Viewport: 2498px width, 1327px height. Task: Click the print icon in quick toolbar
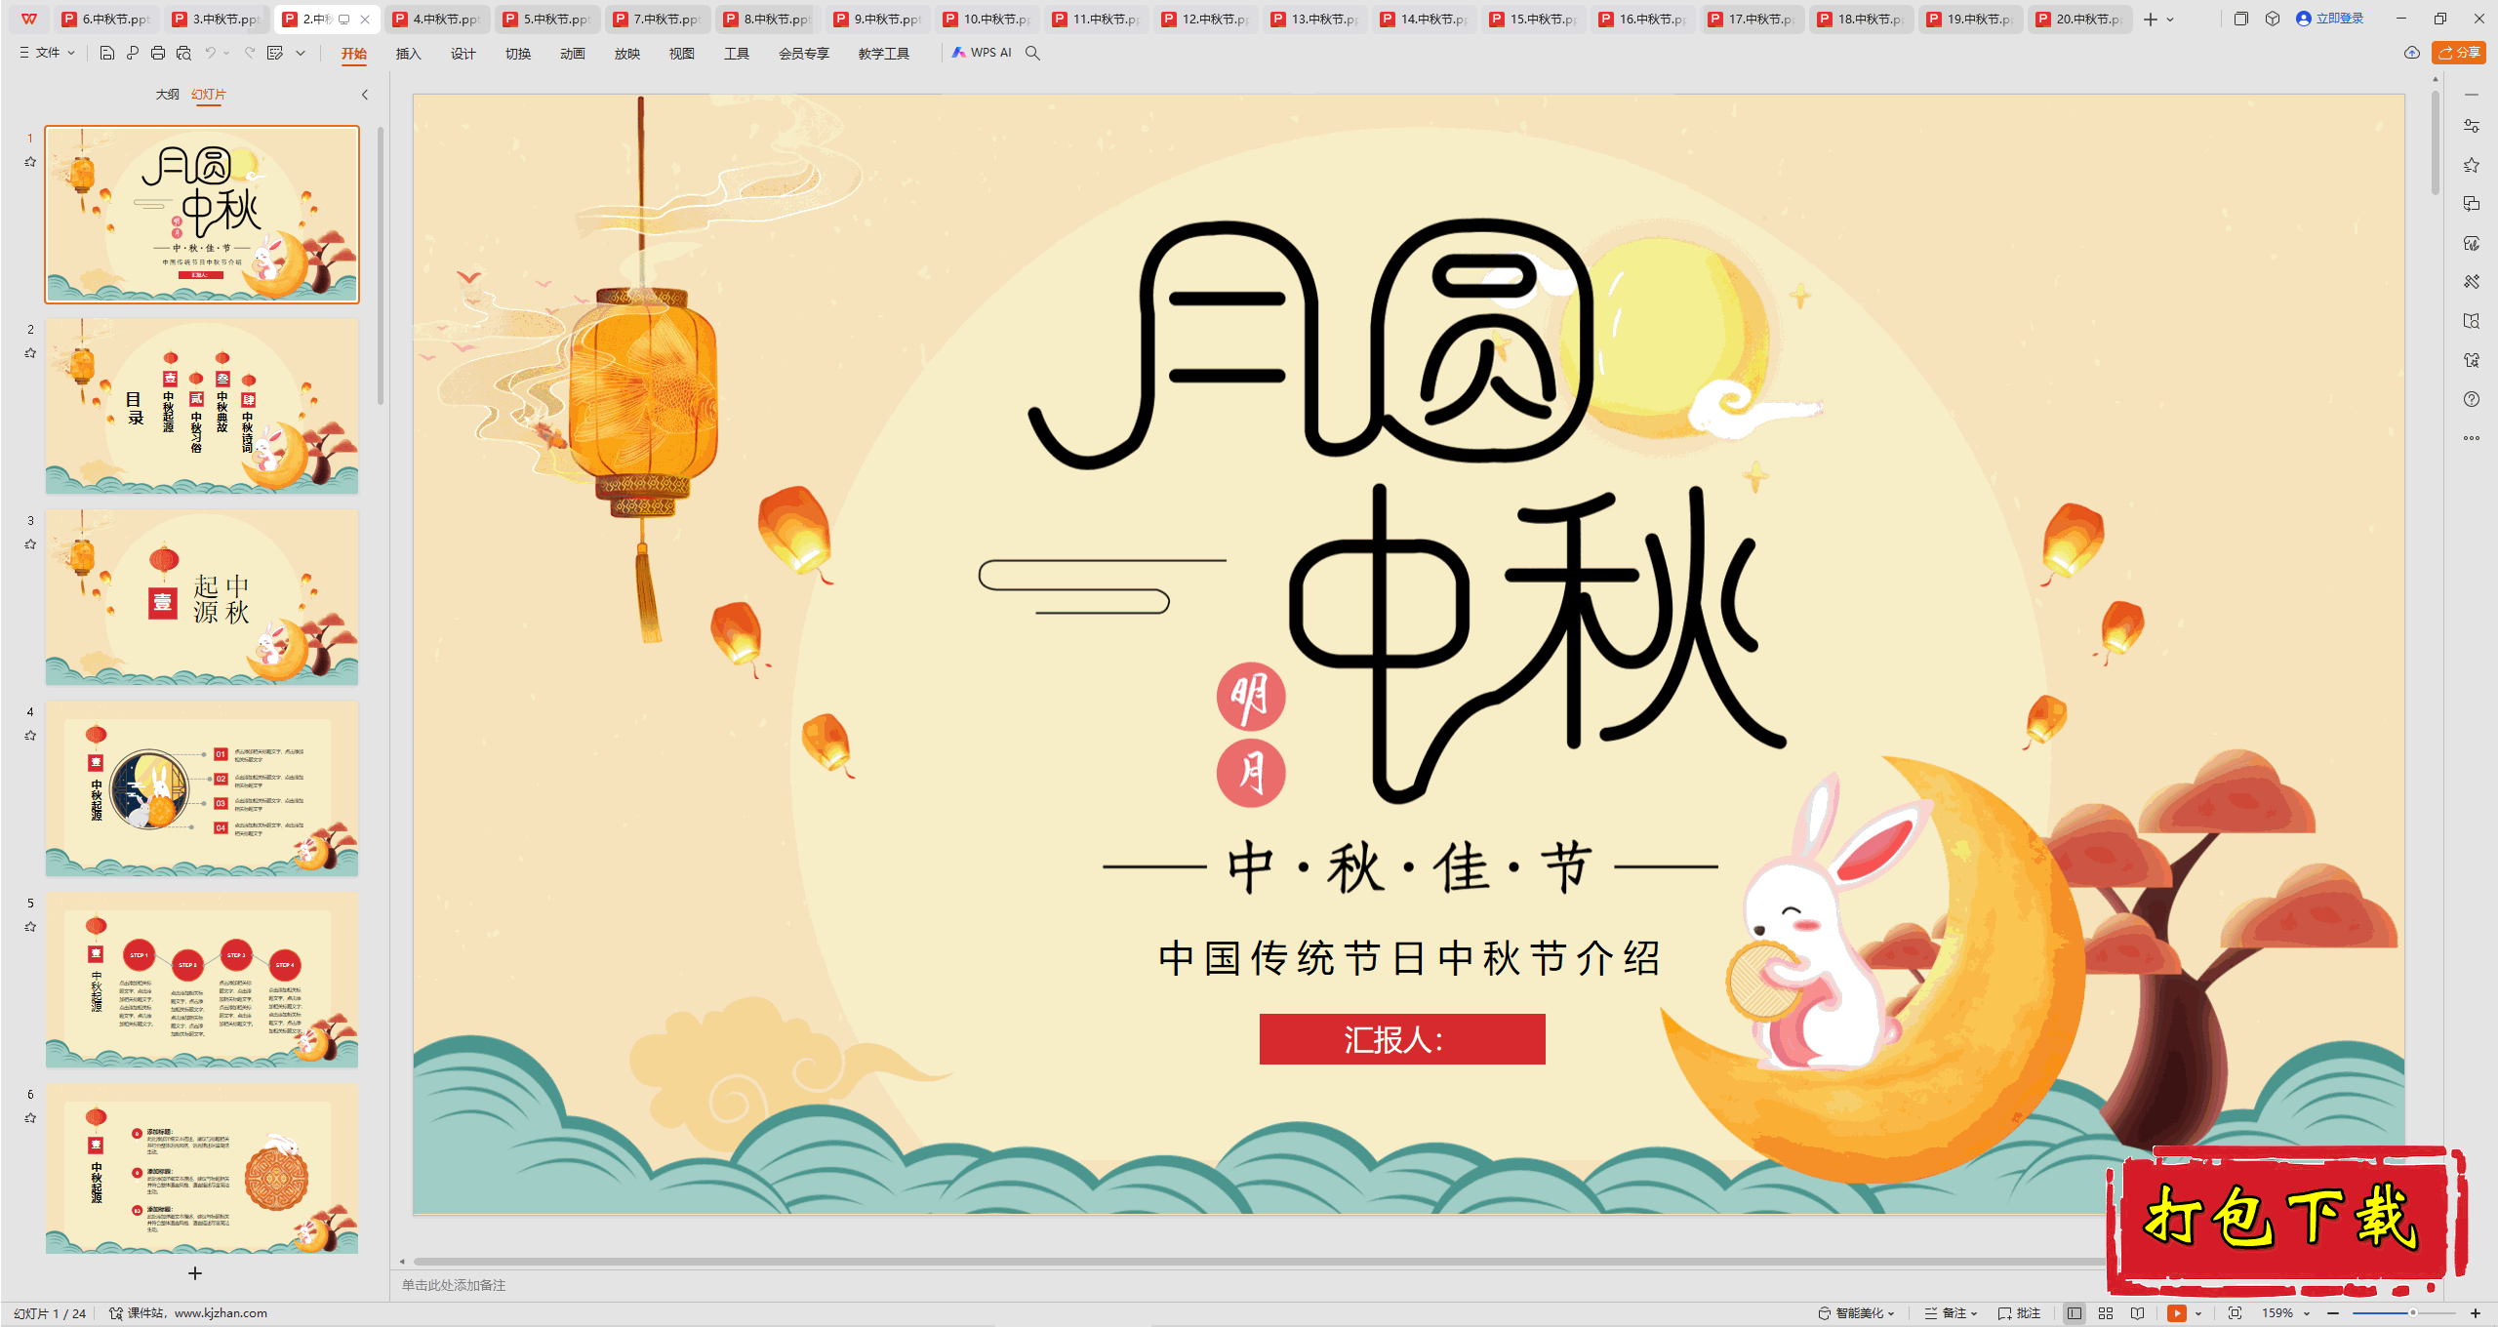pyautogui.click(x=158, y=54)
